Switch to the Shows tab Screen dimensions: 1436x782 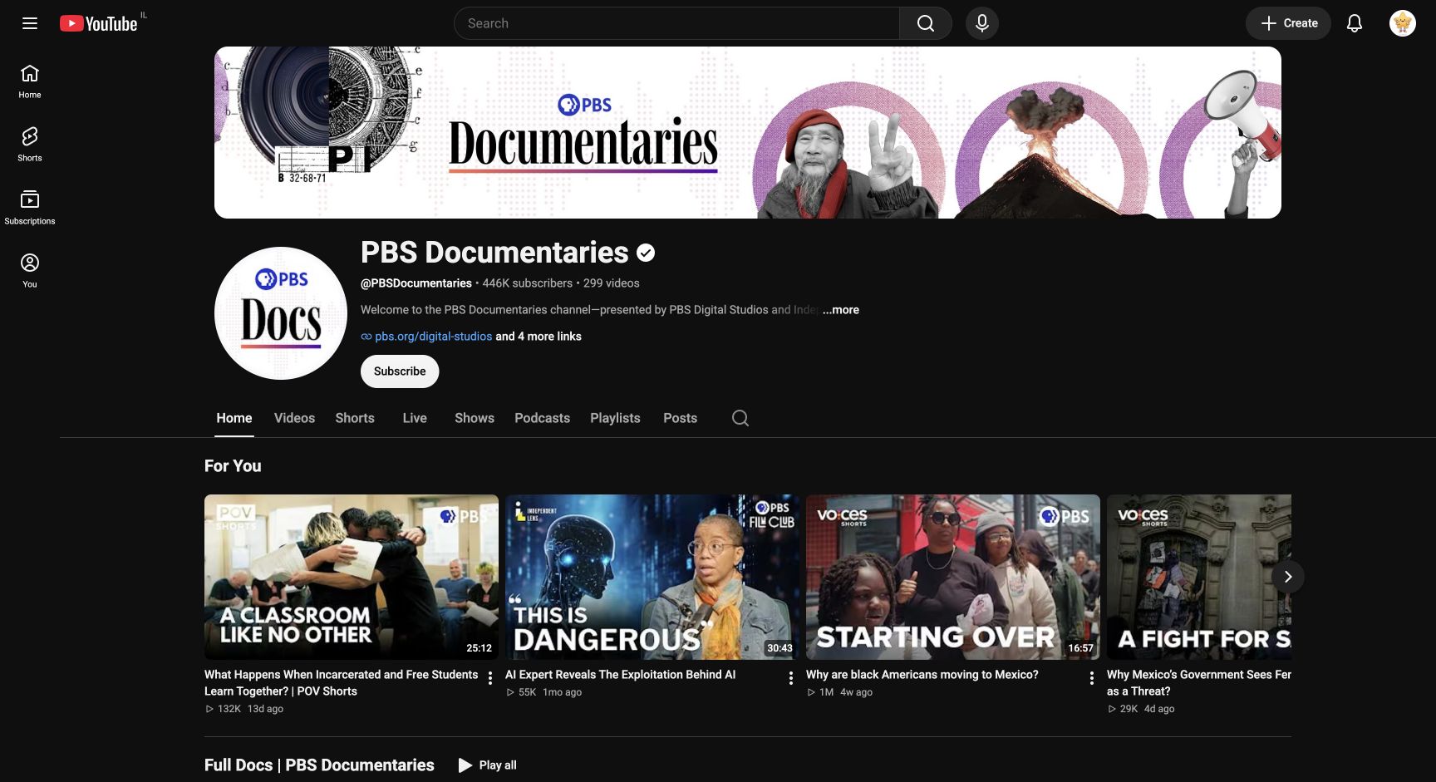click(x=475, y=418)
